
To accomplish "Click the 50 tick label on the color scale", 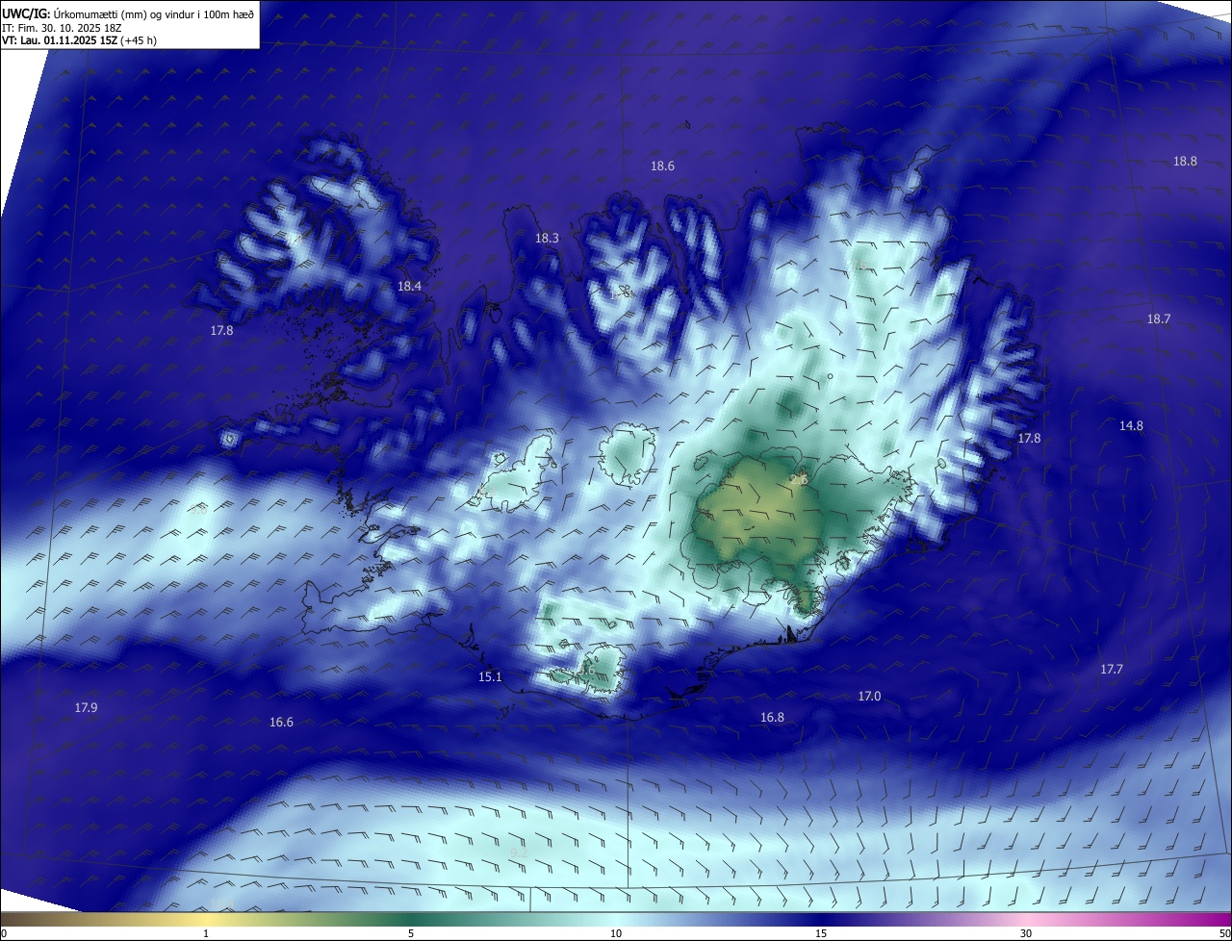I will (1224, 933).
